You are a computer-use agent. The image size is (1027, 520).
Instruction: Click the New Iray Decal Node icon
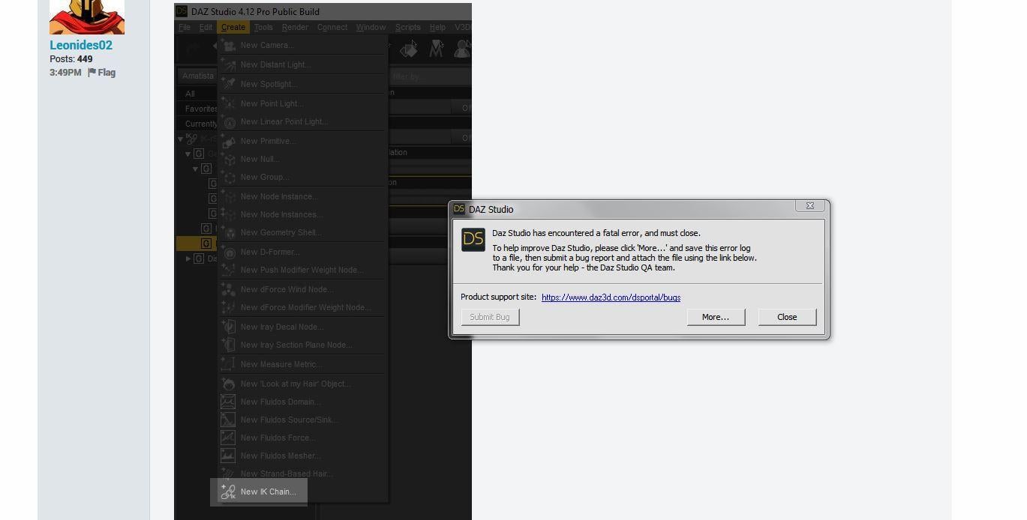(x=229, y=327)
